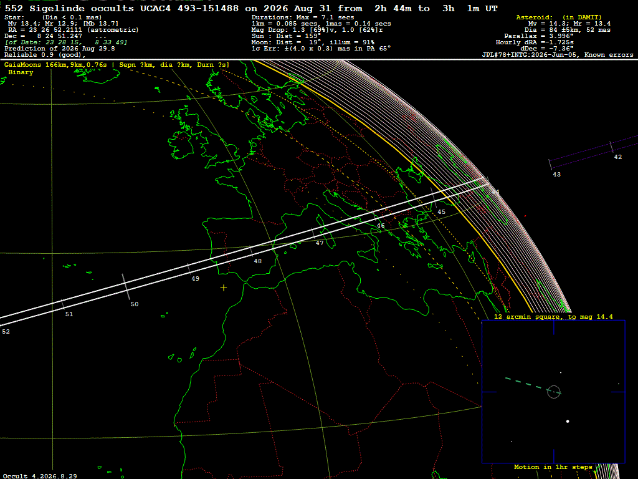The height and width of the screenshot is (479, 638).
Task: Click the bright white star below the target circle
Action: pyautogui.click(x=568, y=421)
